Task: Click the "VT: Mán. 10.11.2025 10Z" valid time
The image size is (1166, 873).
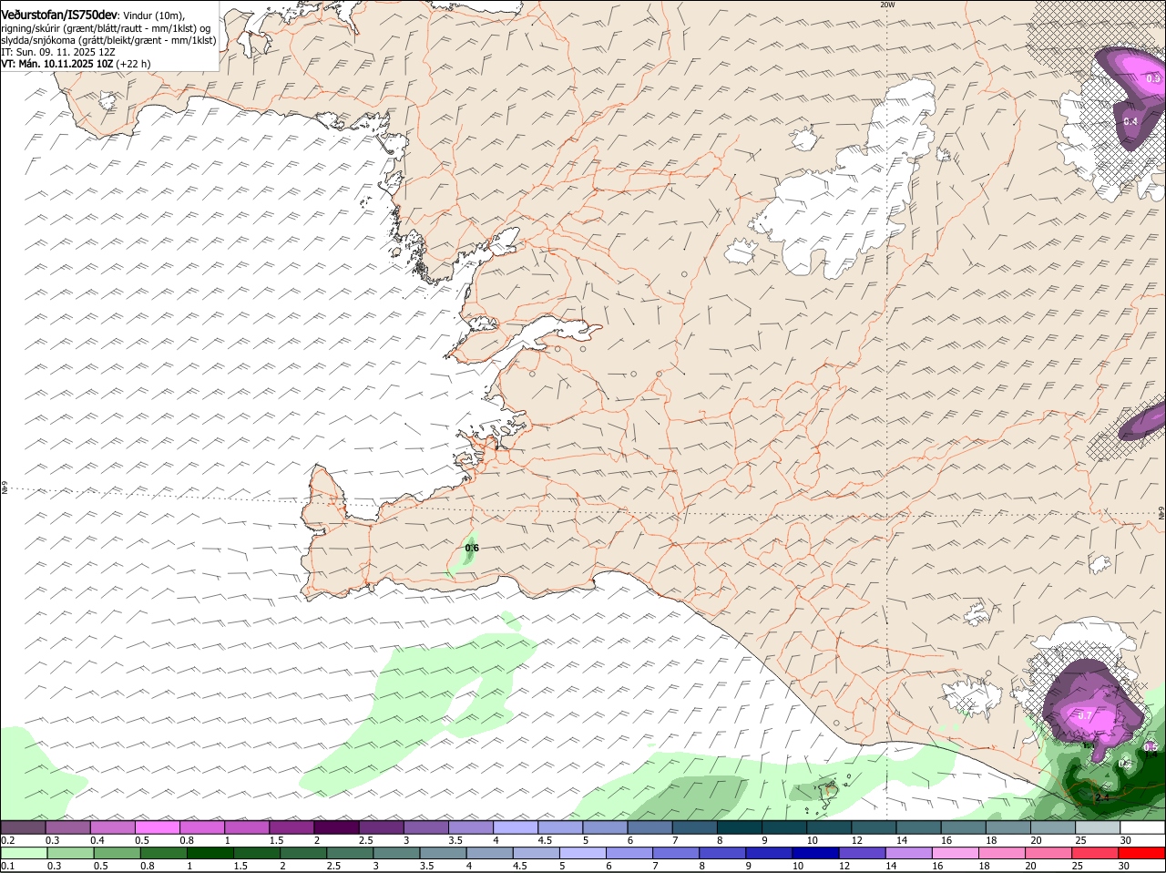Action: 56,64
